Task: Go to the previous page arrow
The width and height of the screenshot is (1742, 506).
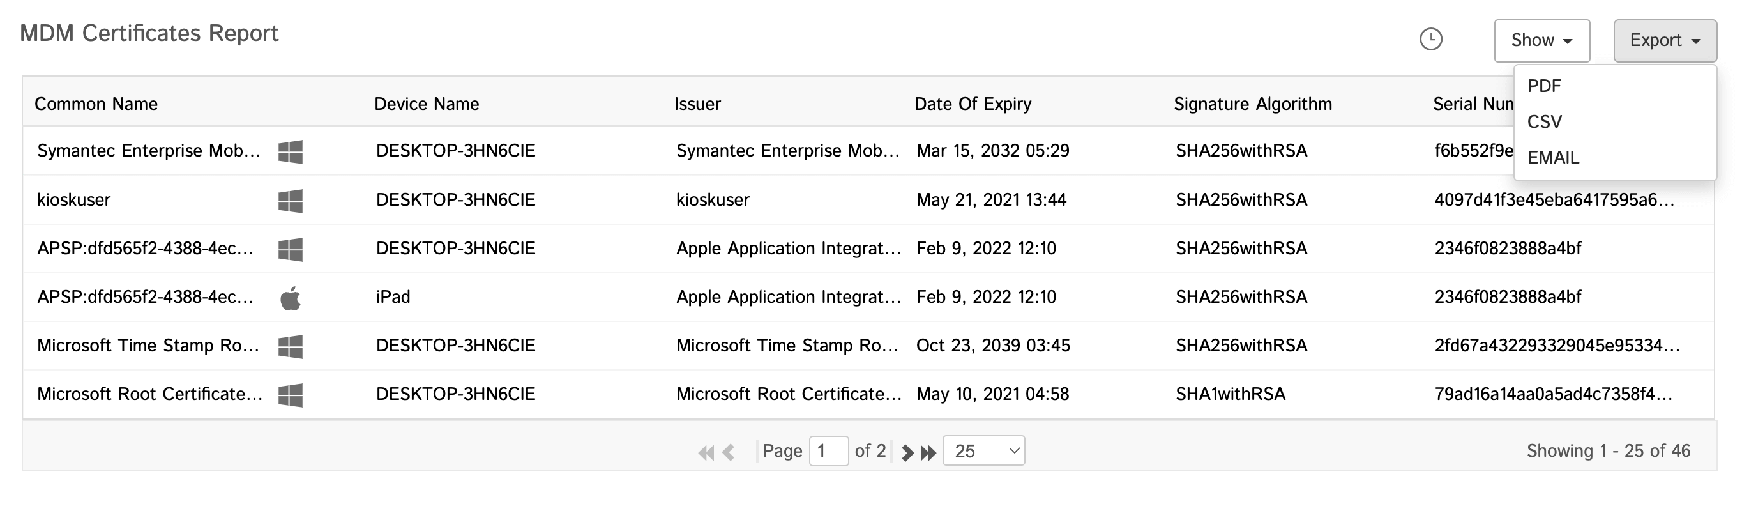Action: point(729,452)
